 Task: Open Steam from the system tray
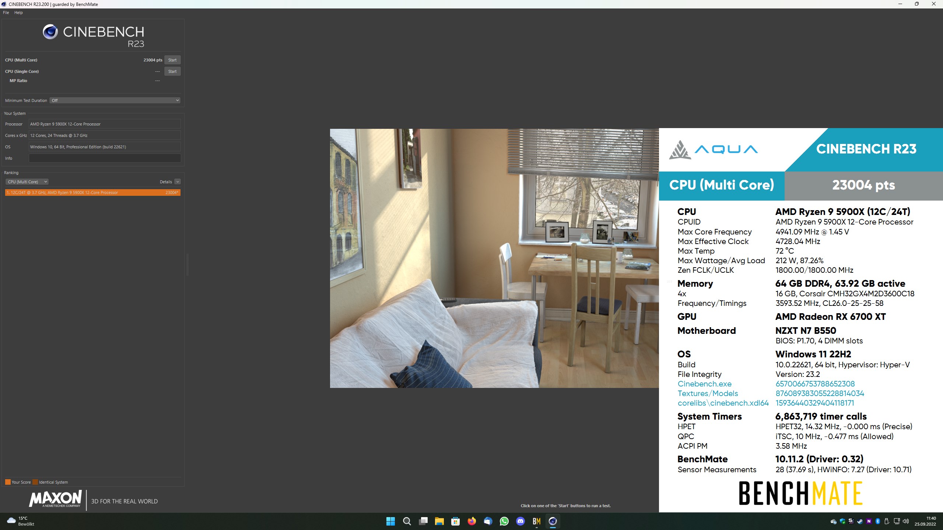tap(860, 521)
